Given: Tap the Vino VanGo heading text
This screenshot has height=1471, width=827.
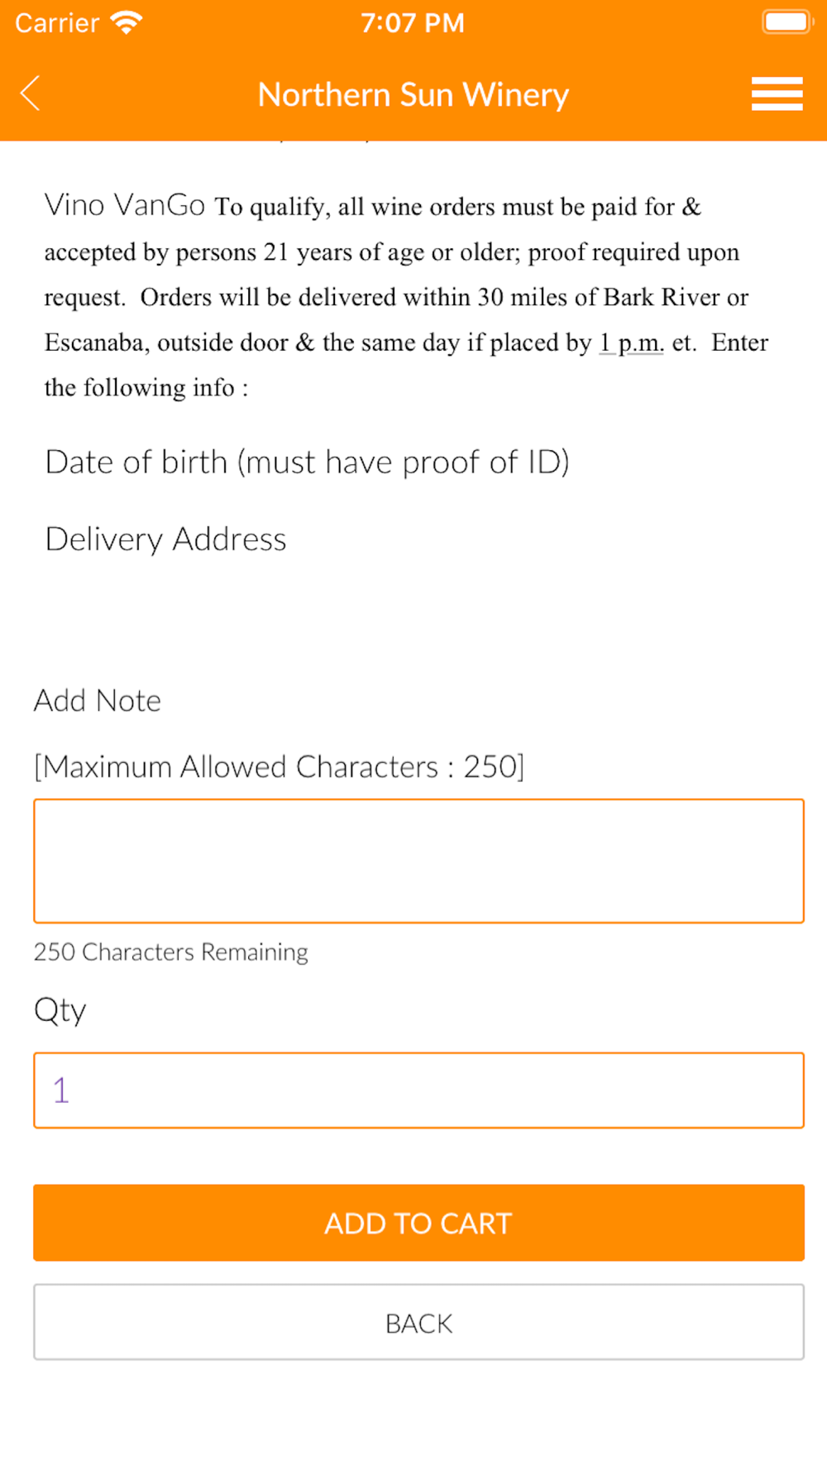Looking at the screenshot, I should click(125, 205).
